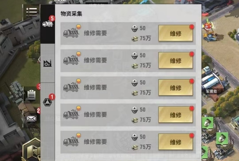Screen dimensions: 239x161
Task: Open the mail envelope icon
Action: click(32, 119)
